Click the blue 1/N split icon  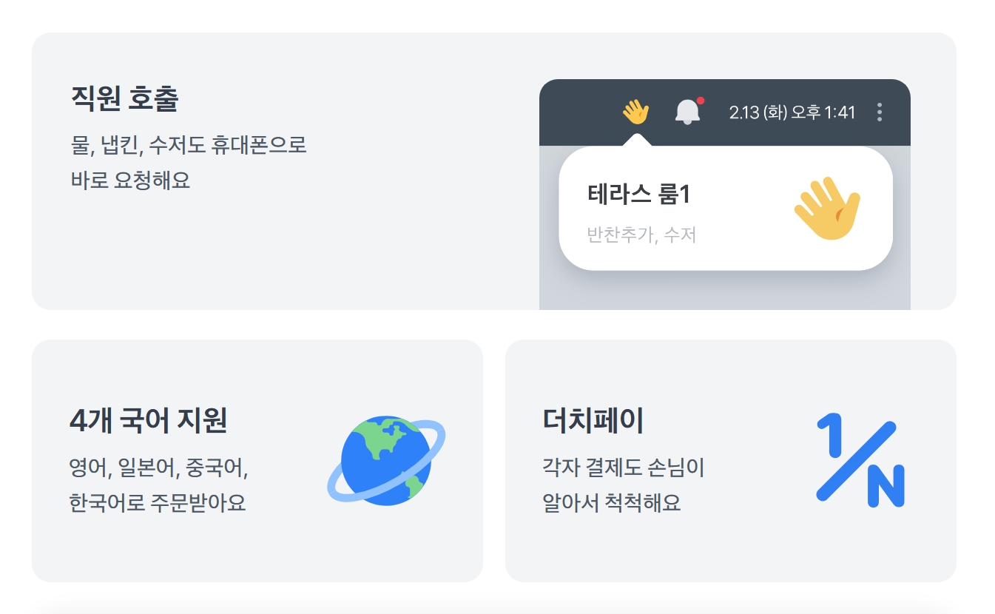860,460
